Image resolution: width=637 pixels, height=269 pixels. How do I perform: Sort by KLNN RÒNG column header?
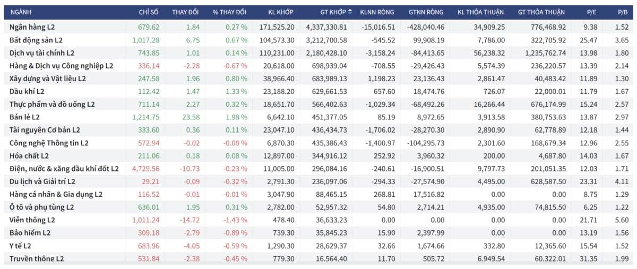coord(377,12)
